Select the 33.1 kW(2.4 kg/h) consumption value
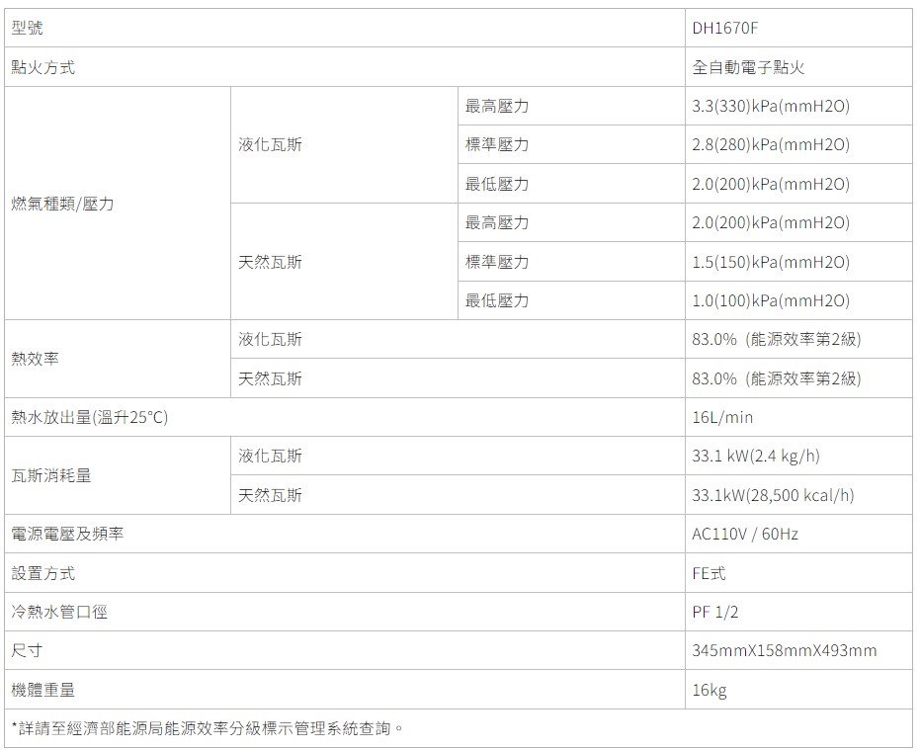Viewport: 920px width, 751px height. (756, 456)
